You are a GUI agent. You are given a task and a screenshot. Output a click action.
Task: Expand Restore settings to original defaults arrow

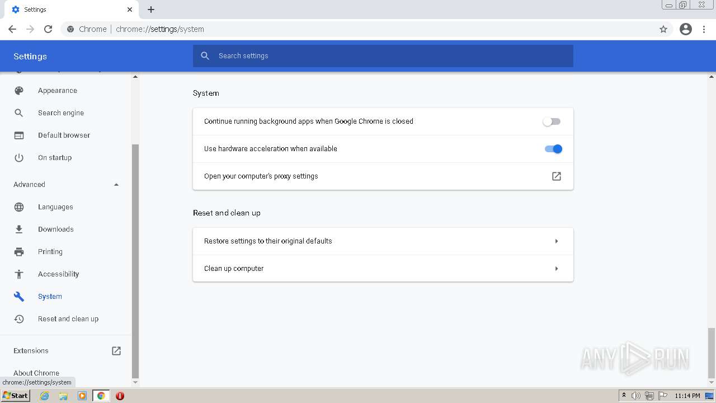coord(557,241)
